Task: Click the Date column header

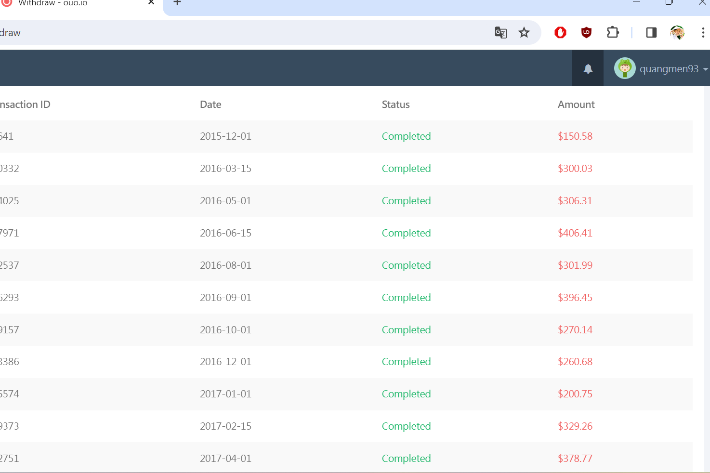Action: [x=210, y=105]
